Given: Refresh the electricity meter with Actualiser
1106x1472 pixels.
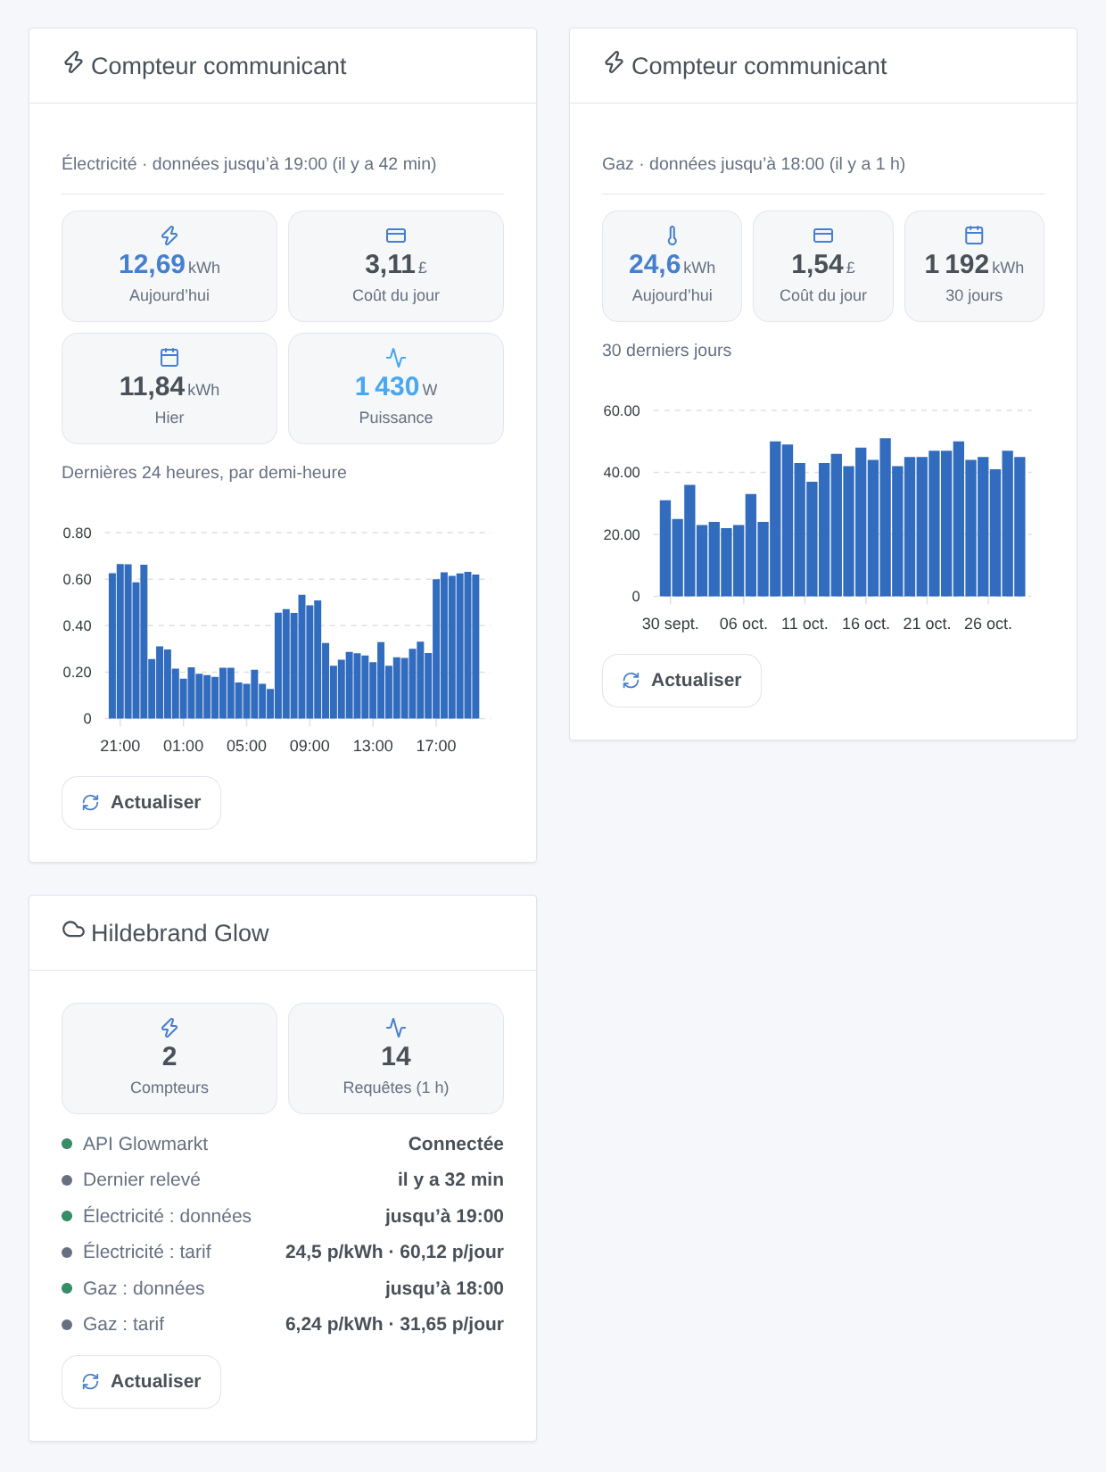Looking at the screenshot, I should [x=141, y=803].
